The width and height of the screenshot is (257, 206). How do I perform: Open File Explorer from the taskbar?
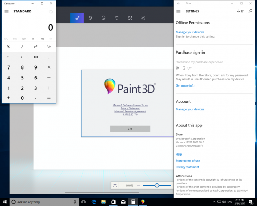(x=103, y=202)
